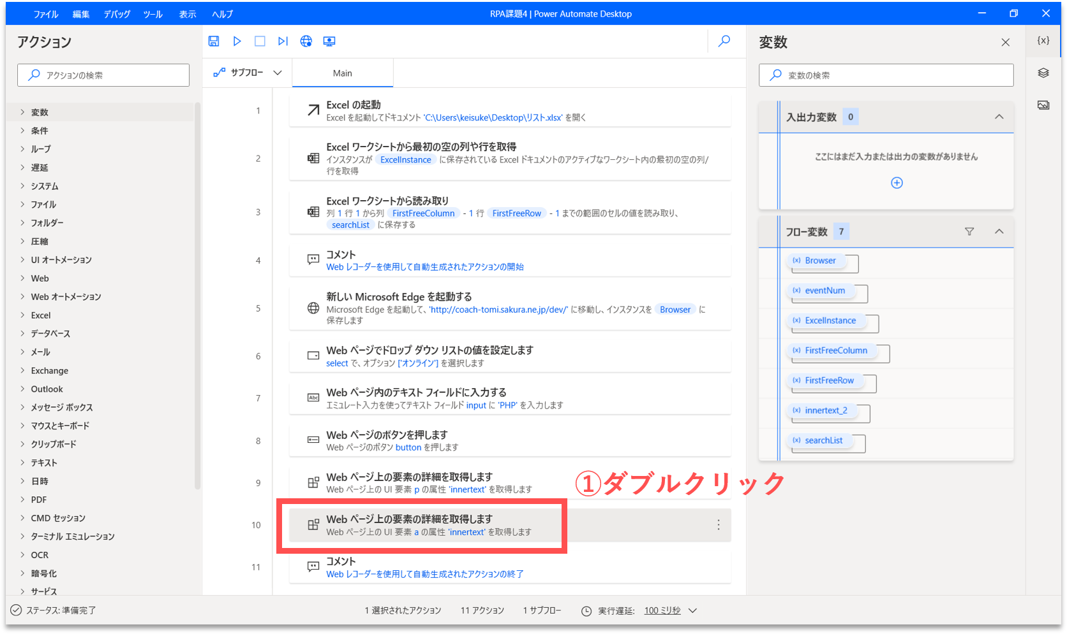This screenshot has width=1067, height=634.
Task: Open the UI elements layers icon
Action: [x=1043, y=73]
